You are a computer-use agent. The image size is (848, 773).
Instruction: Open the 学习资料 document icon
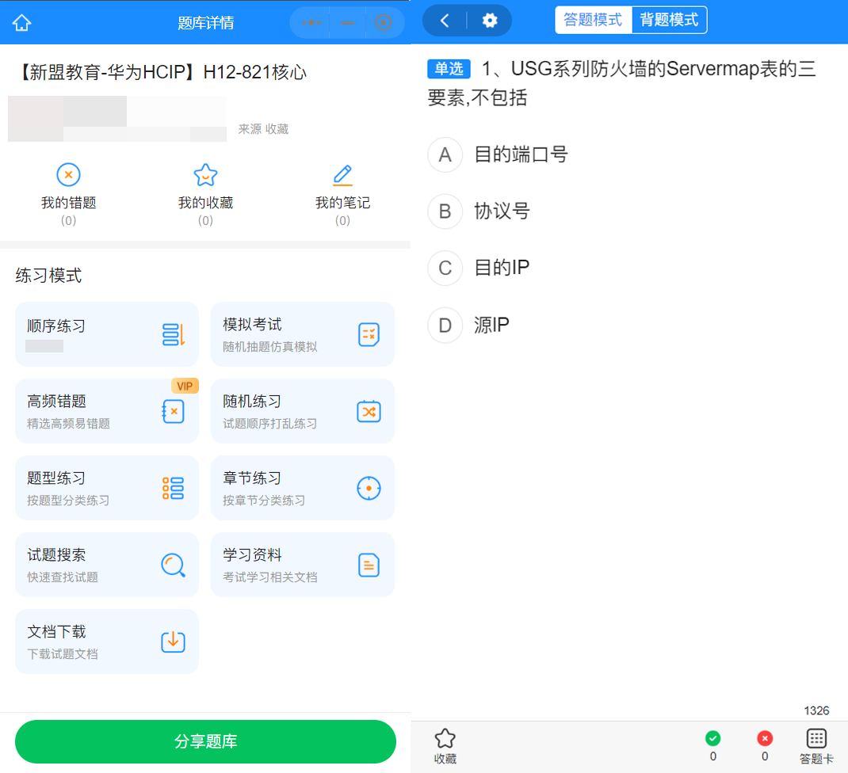point(368,564)
